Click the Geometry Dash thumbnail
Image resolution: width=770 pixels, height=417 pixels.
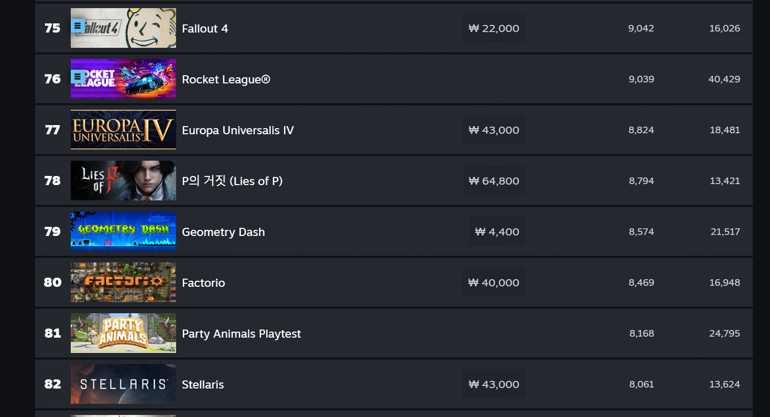123,231
